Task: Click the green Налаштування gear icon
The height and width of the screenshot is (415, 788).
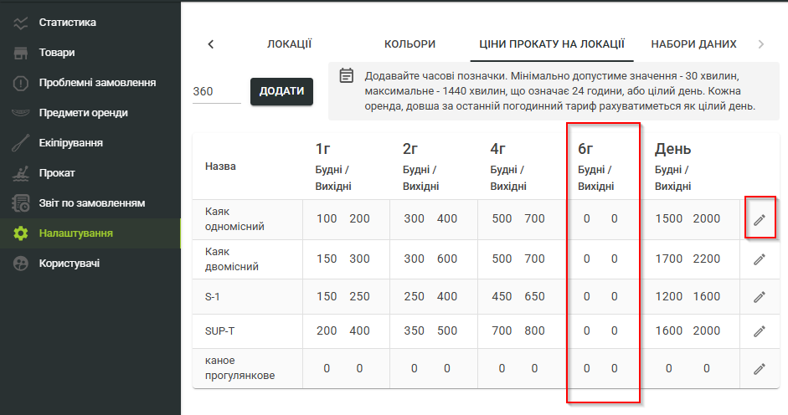Action: [21, 233]
